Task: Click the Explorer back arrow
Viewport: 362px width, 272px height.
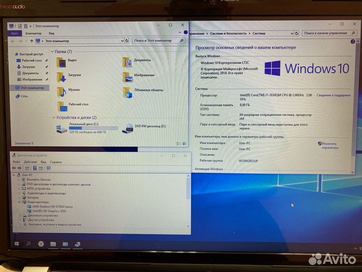Action: point(13,41)
